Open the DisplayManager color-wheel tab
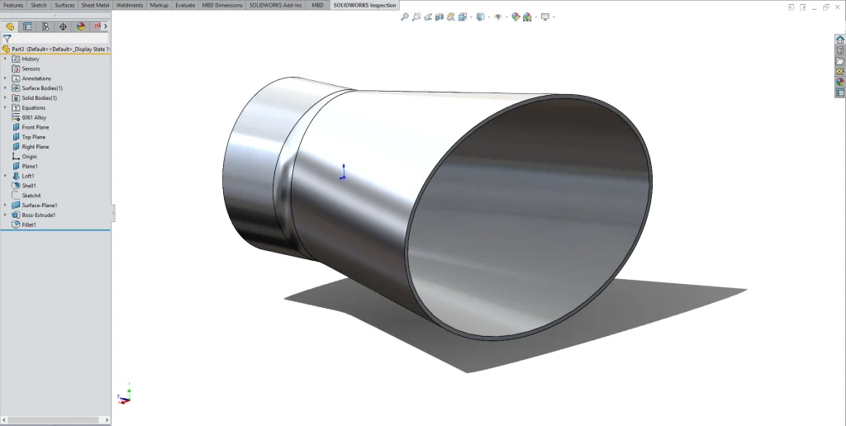Screen dimensions: 846x426 tap(81, 26)
